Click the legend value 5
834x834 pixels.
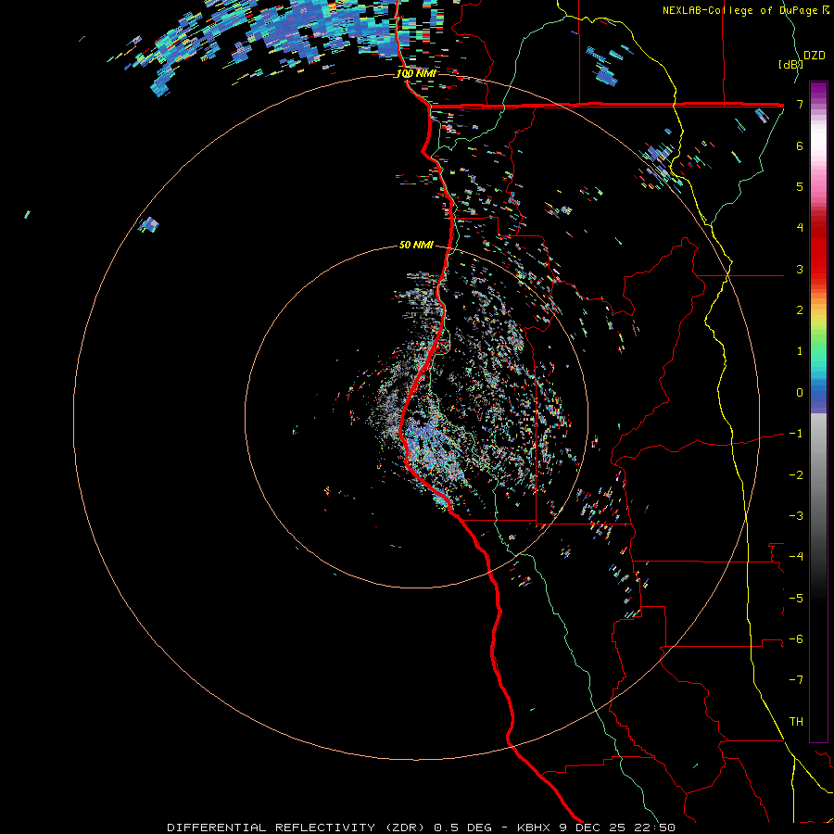pyautogui.click(x=800, y=186)
